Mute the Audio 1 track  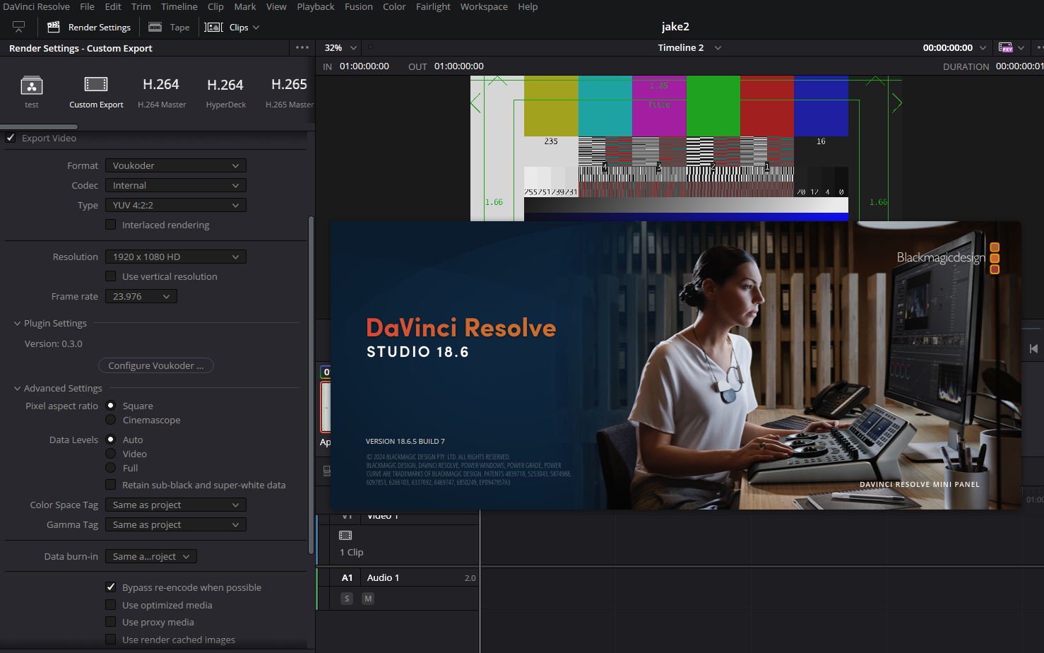click(368, 599)
